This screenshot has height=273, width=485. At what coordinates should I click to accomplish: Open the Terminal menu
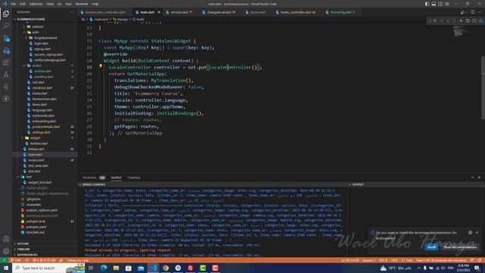click(x=82, y=4)
